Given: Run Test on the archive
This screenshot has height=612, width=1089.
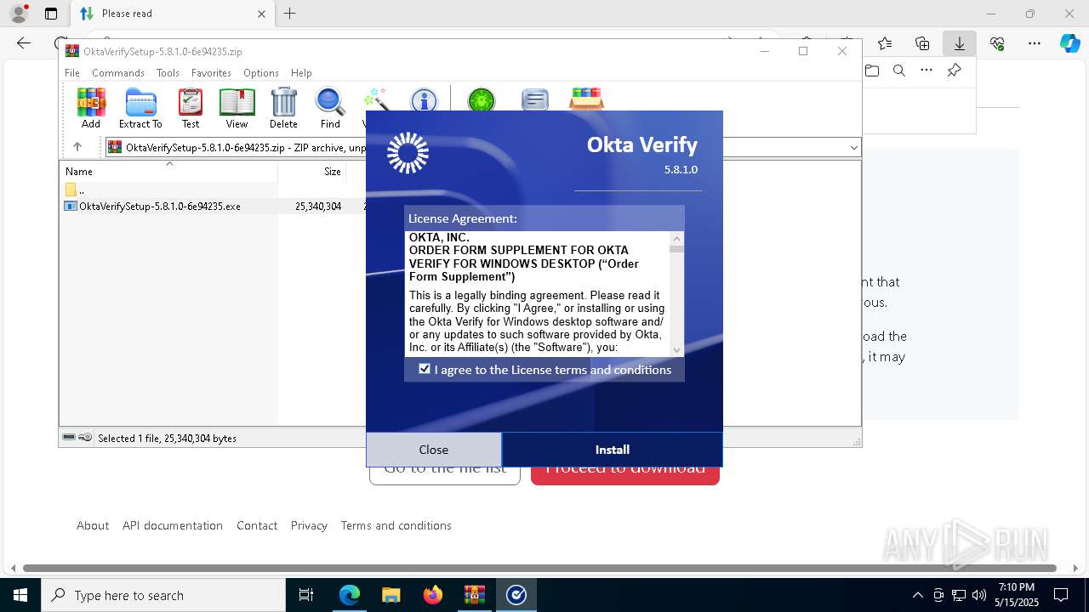Looking at the screenshot, I should [191, 108].
